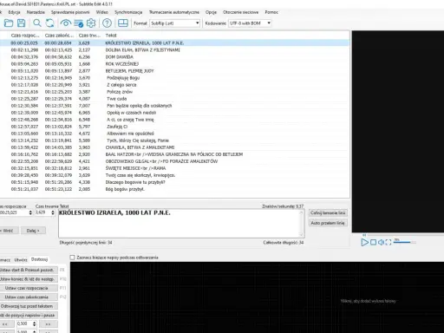Viewport: 444px width, 333px height.
Task: Open help with the question mark icon
Action: click(107, 23)
